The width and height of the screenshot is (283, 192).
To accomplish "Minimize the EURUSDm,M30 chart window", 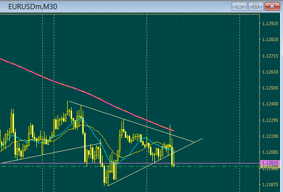I will tap(239, 6).
